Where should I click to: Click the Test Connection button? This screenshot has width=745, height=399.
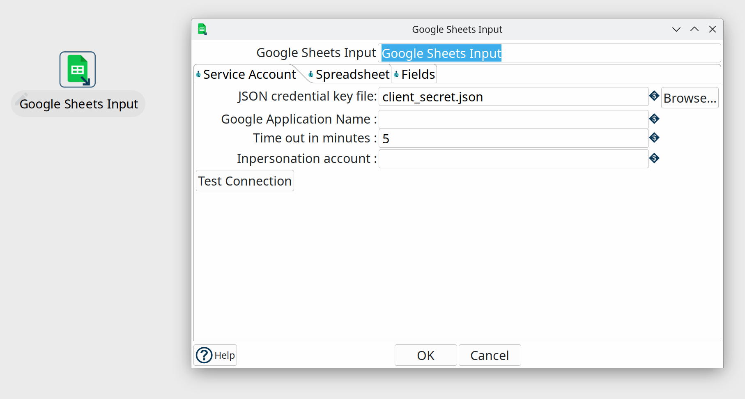[245, 181]
